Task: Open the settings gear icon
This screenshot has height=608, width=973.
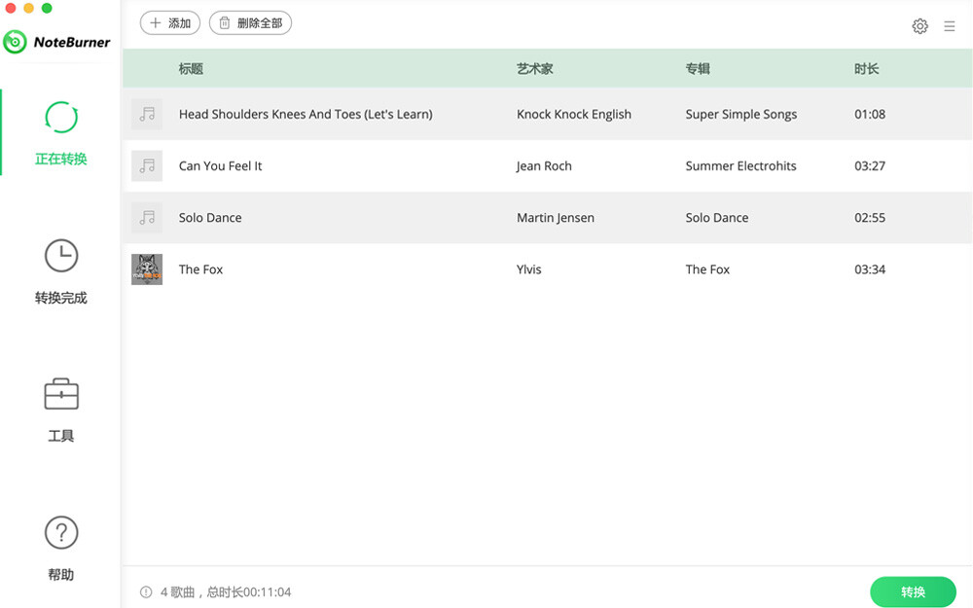Action: pyautogui.click(x=919, y=26)
